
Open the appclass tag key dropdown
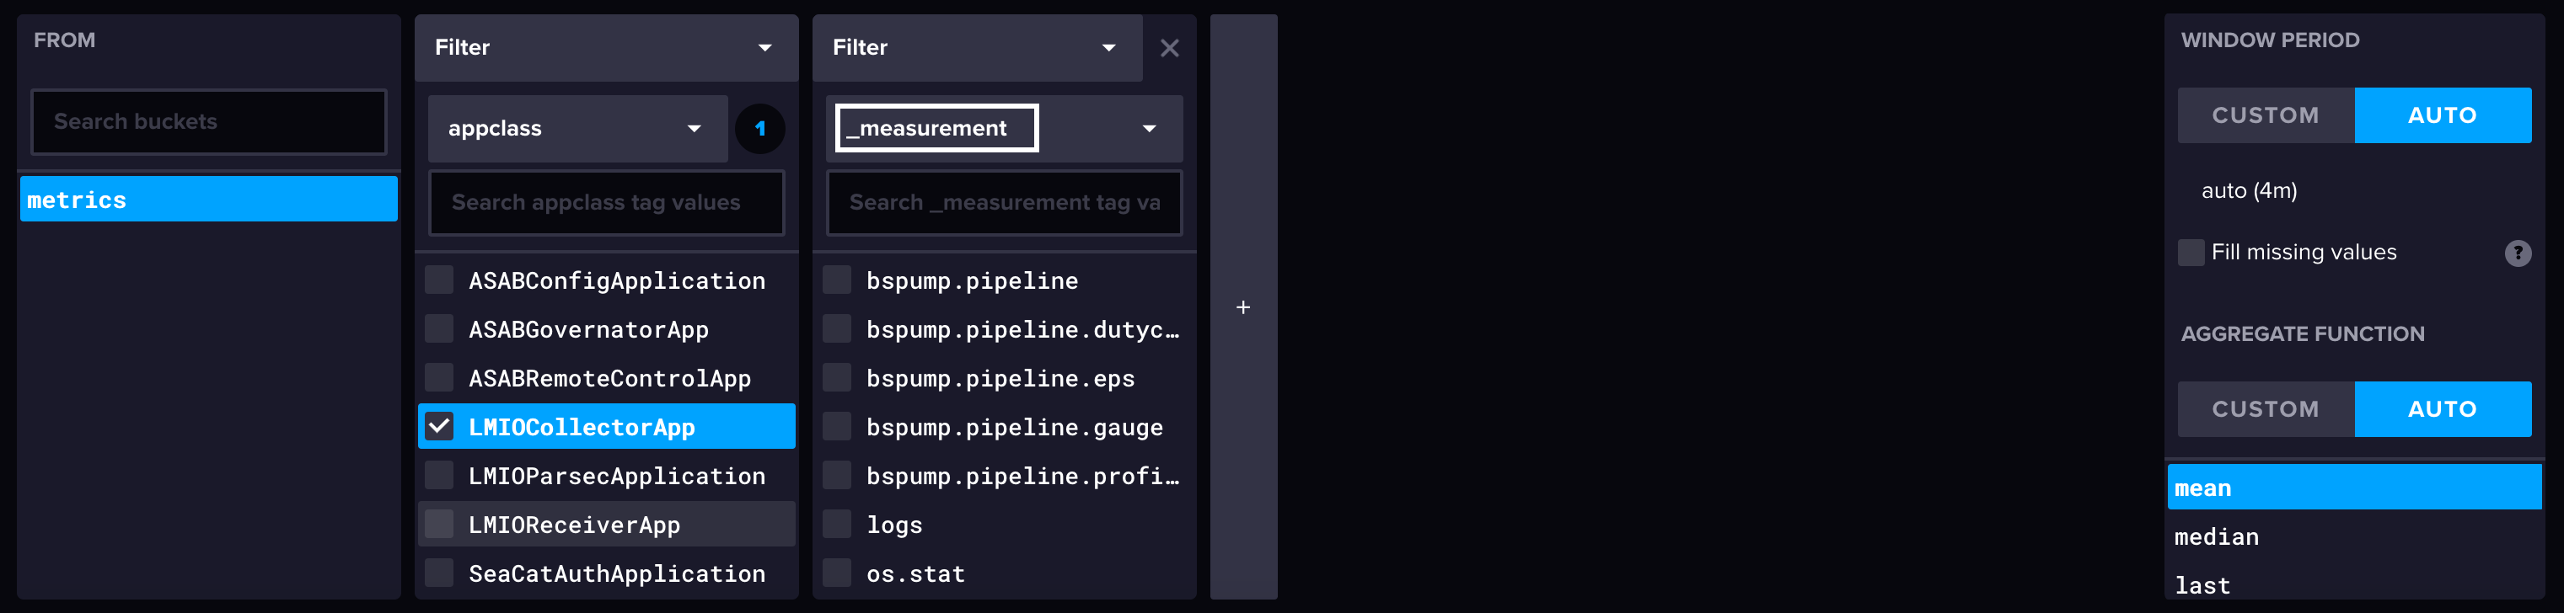click(577, 128)
